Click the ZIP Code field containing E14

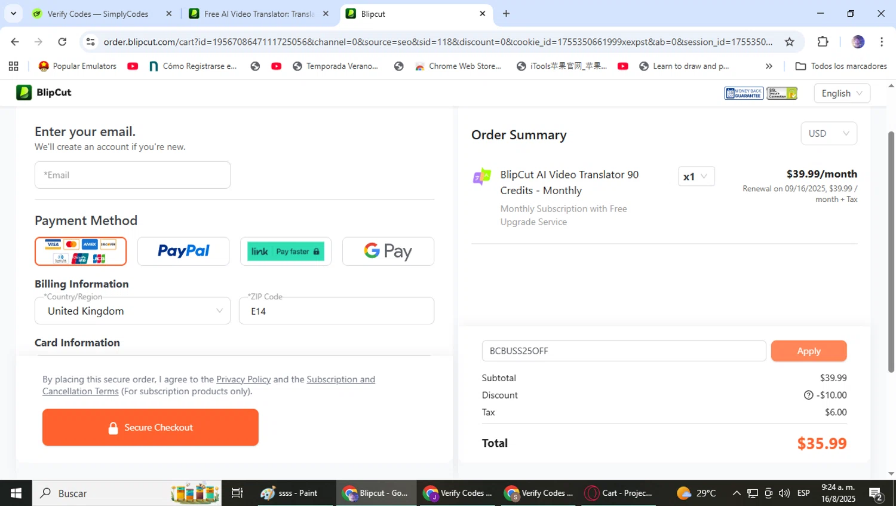(336, 311)
